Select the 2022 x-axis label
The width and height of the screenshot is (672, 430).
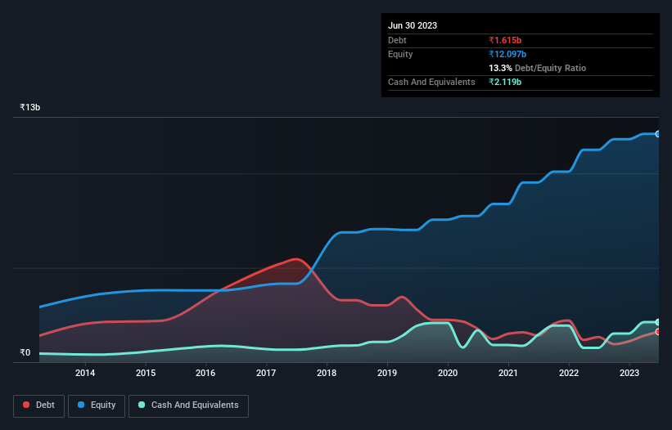point(569,373)
